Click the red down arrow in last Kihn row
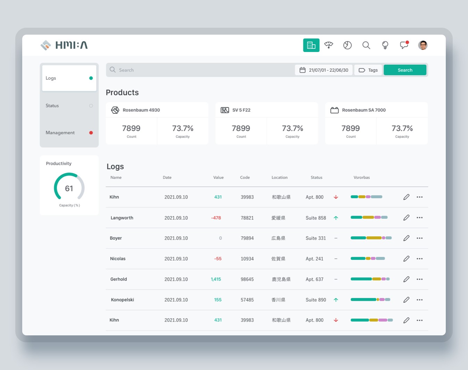468x370 pixels. click(336, 320)
